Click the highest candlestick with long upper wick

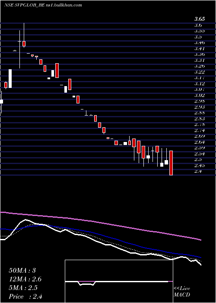click(24, 35)
